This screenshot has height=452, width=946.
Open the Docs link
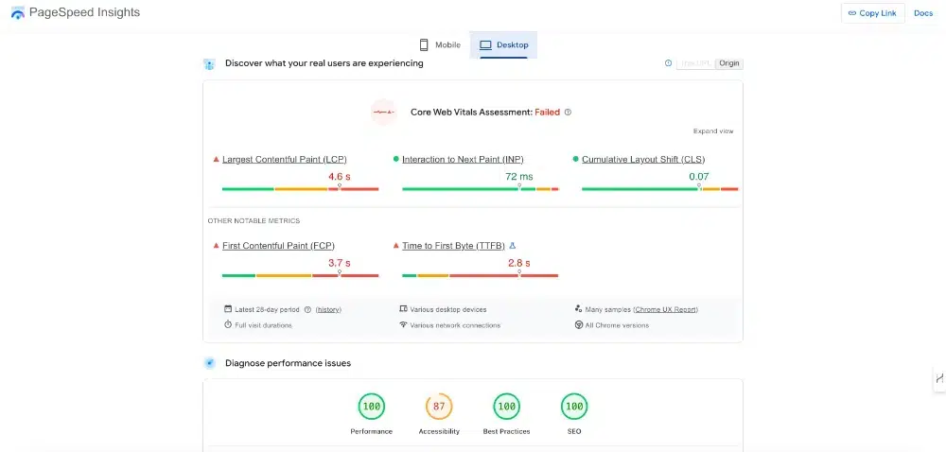pos(923,13)
